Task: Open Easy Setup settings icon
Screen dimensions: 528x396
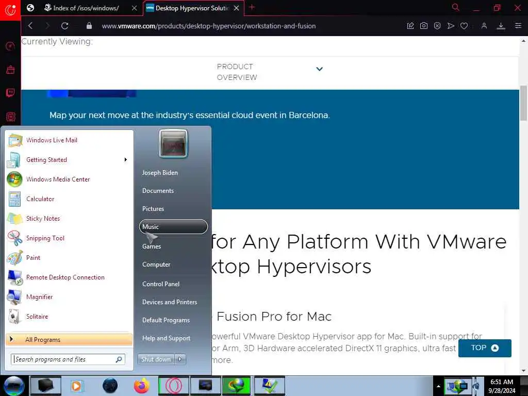Action: (518, 26)
